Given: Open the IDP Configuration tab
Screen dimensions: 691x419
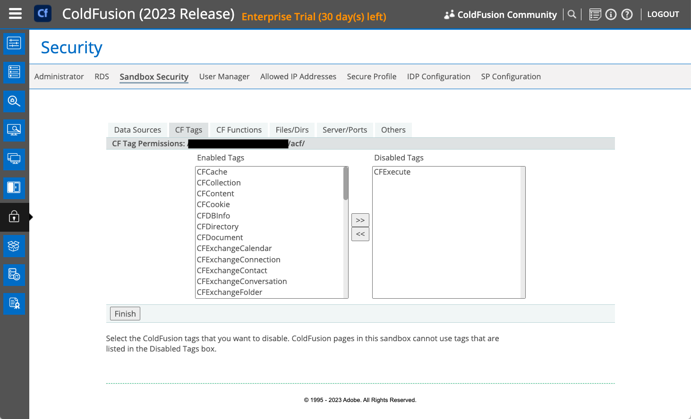Looking at the screenshot, I should pyautogui.click(x=439, y=76).
